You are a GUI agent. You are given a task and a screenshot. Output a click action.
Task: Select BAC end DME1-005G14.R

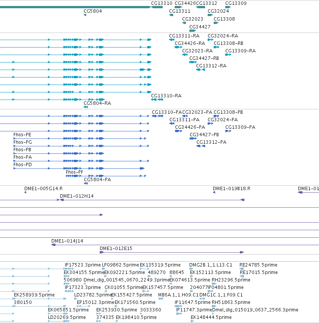pos(43,189)
